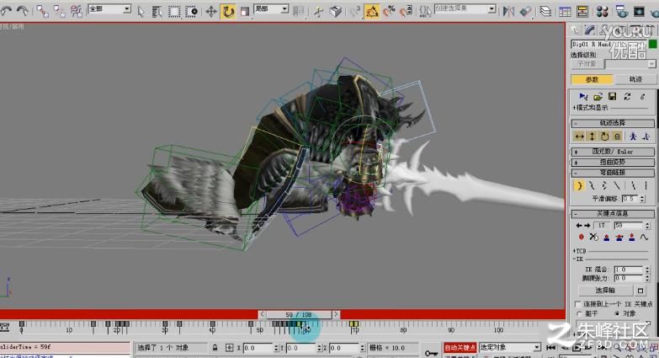
Task: Switch to the 参数 tab
Action: point(593,79)
